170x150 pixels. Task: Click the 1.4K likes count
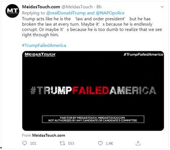pos(109,143)
